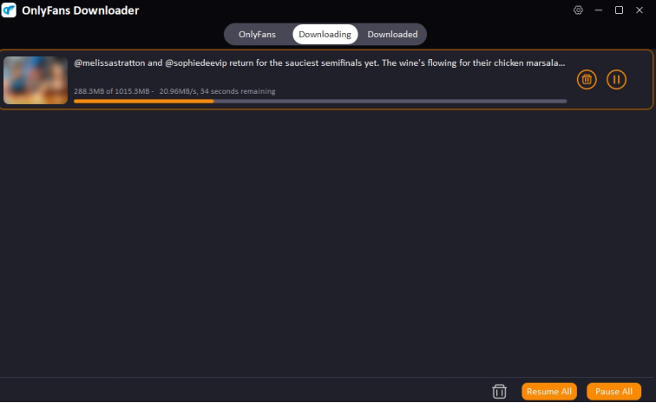Select the Downloading tab

point(325,35)
